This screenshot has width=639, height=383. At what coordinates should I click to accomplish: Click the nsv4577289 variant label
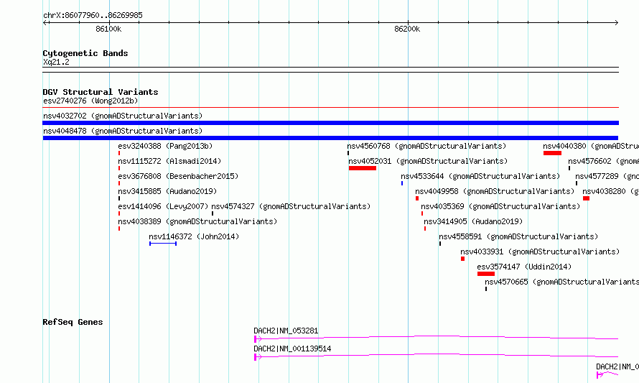607,176
